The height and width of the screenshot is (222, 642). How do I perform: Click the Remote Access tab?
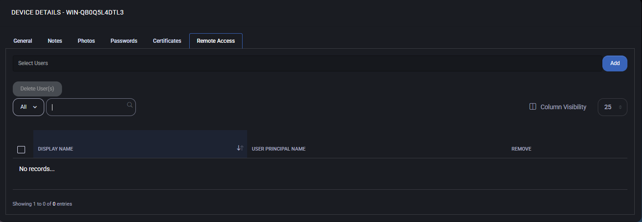pos(216,41)
